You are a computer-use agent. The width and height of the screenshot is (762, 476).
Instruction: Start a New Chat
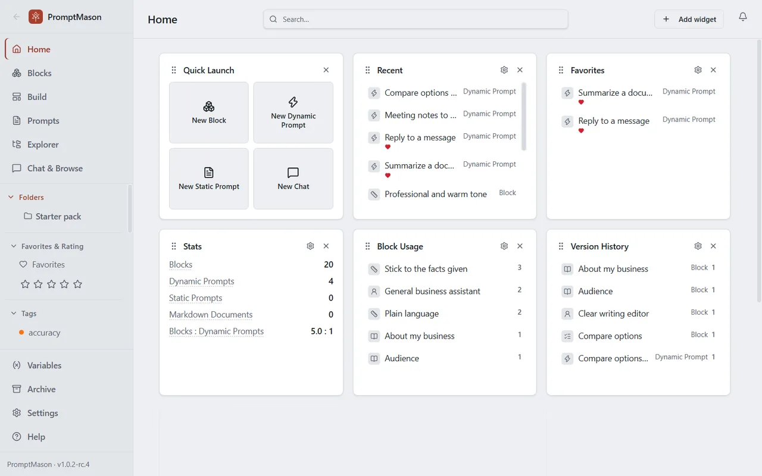(293, 179)
